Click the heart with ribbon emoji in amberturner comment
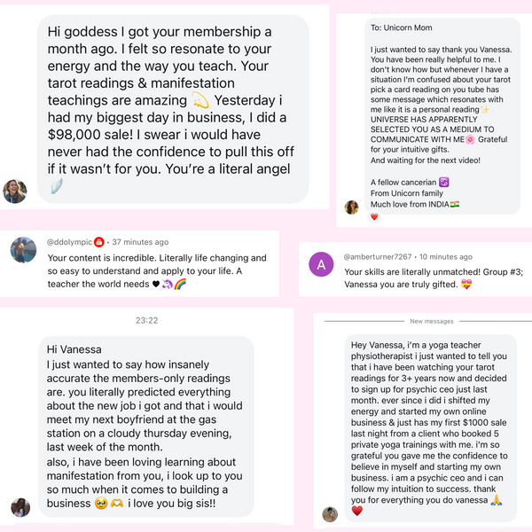 click(x=466, y=284)
